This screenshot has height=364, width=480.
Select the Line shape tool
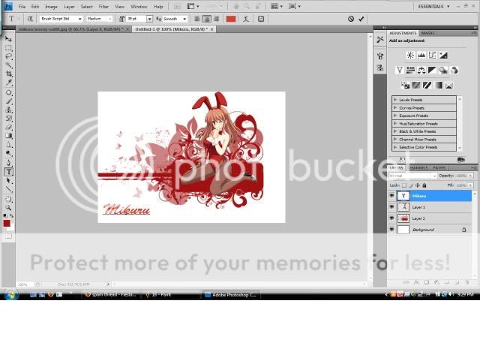tap(8, 189)
